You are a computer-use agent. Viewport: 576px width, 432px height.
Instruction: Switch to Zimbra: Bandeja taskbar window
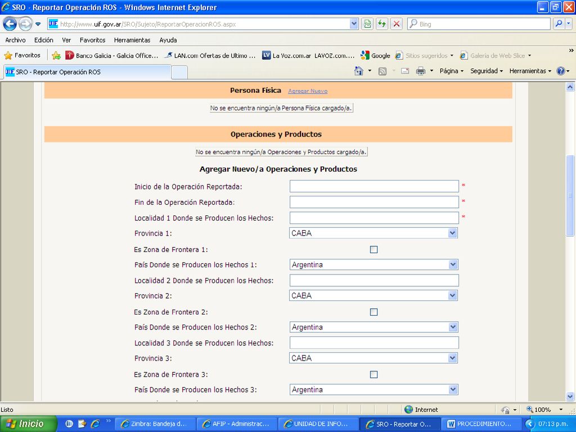click(155, 424)
